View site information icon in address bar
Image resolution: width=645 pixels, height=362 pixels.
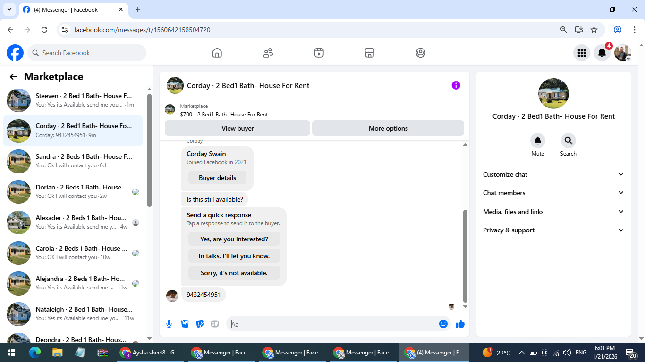[x=65, y=30]
